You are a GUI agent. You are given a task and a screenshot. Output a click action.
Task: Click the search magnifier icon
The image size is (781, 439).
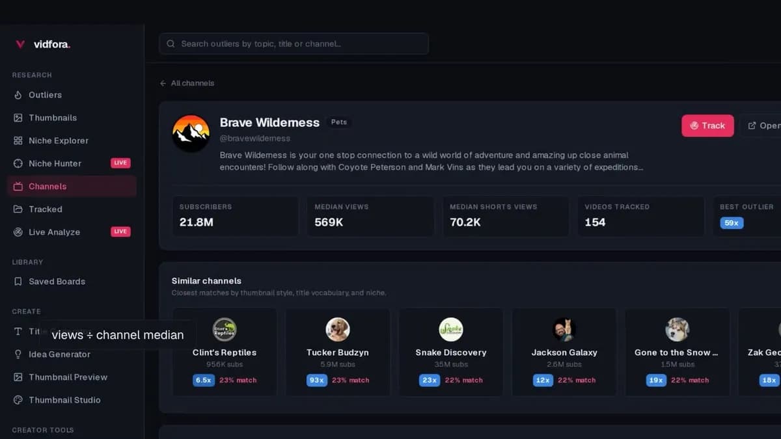tap(171, 44)
